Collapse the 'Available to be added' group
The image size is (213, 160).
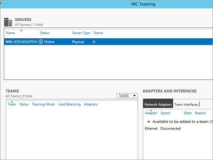(x=148, y=122)
